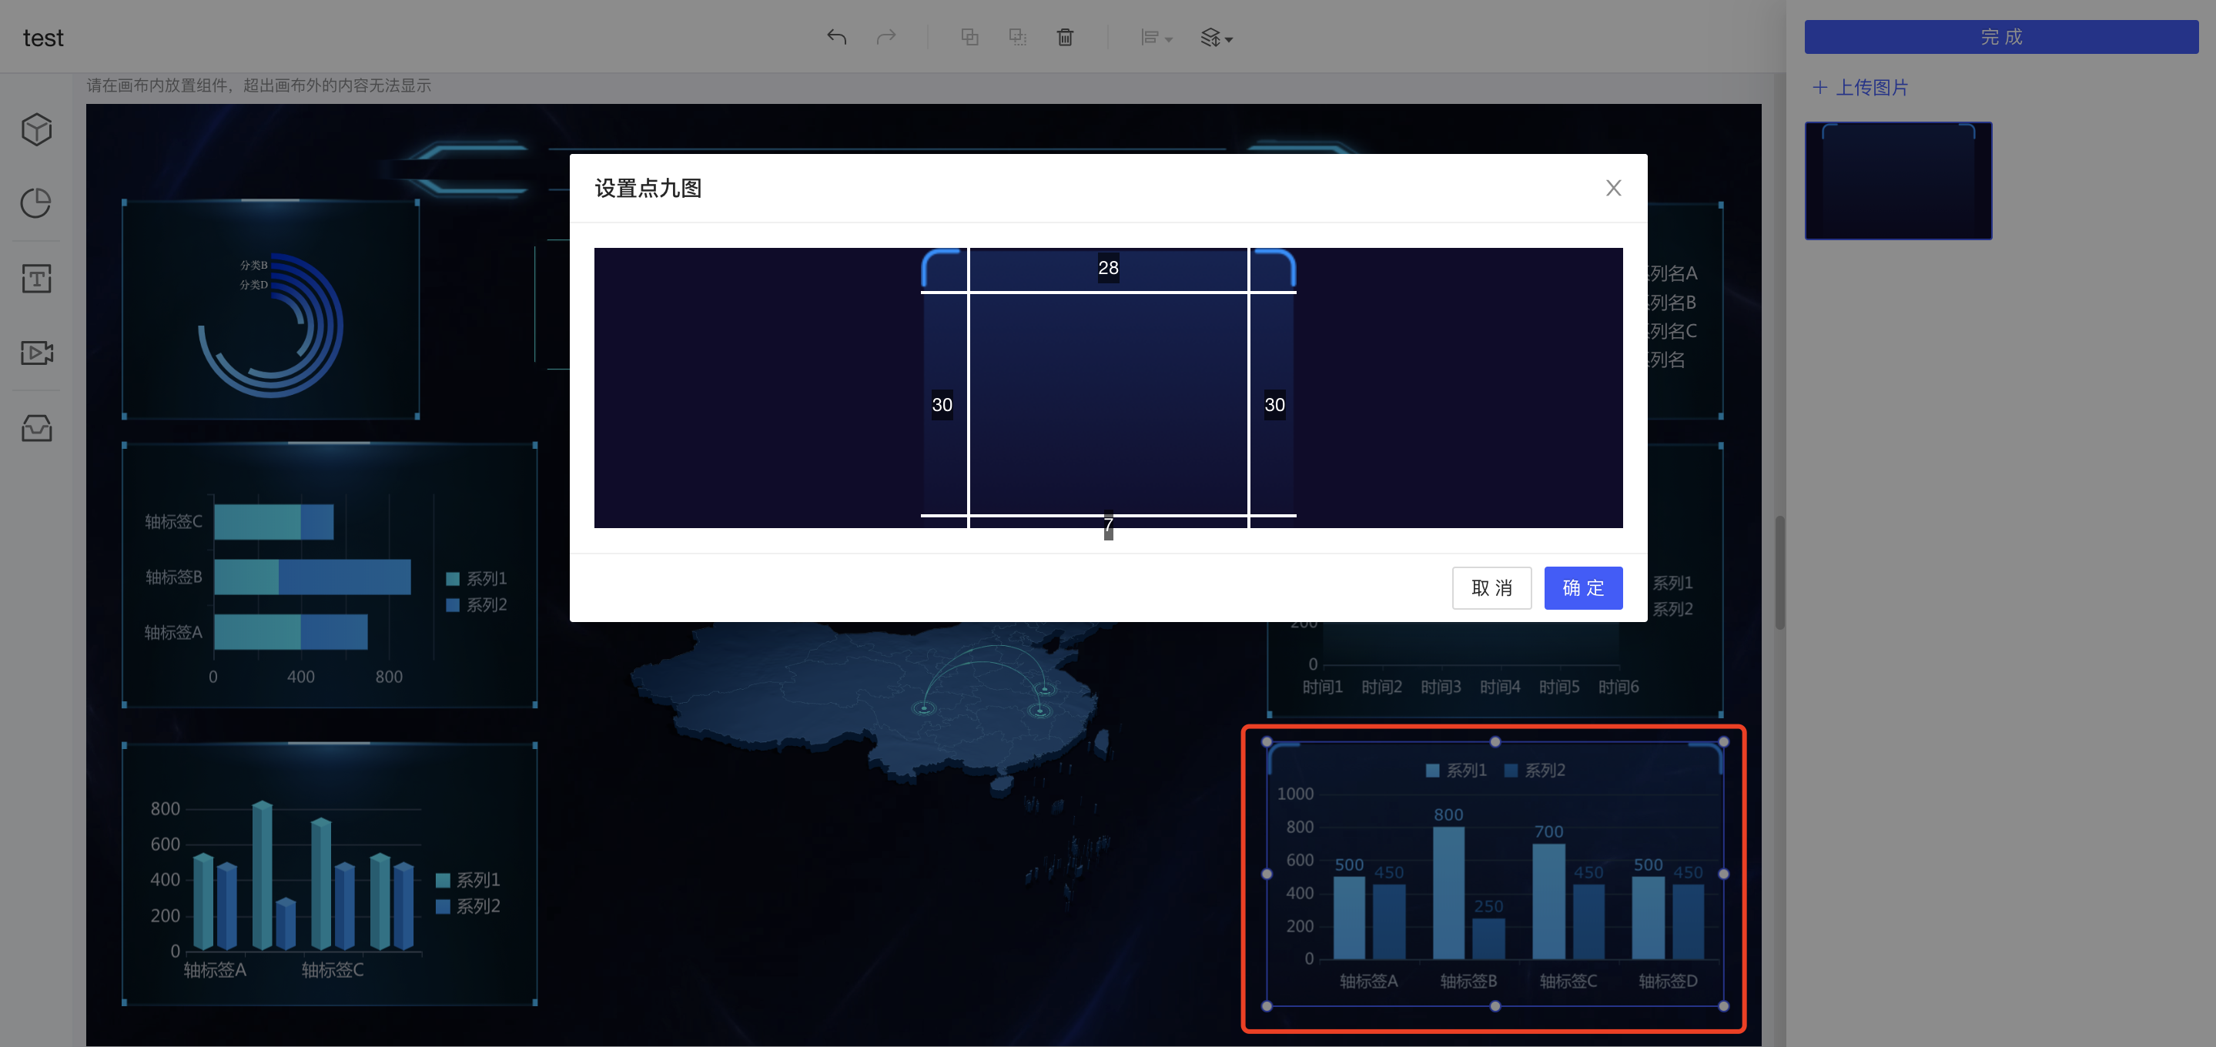Screen dimensions: 2216x1047
Task: Click the 完成 finish button
Action: pyautogui.click(x=2001, y=37)
